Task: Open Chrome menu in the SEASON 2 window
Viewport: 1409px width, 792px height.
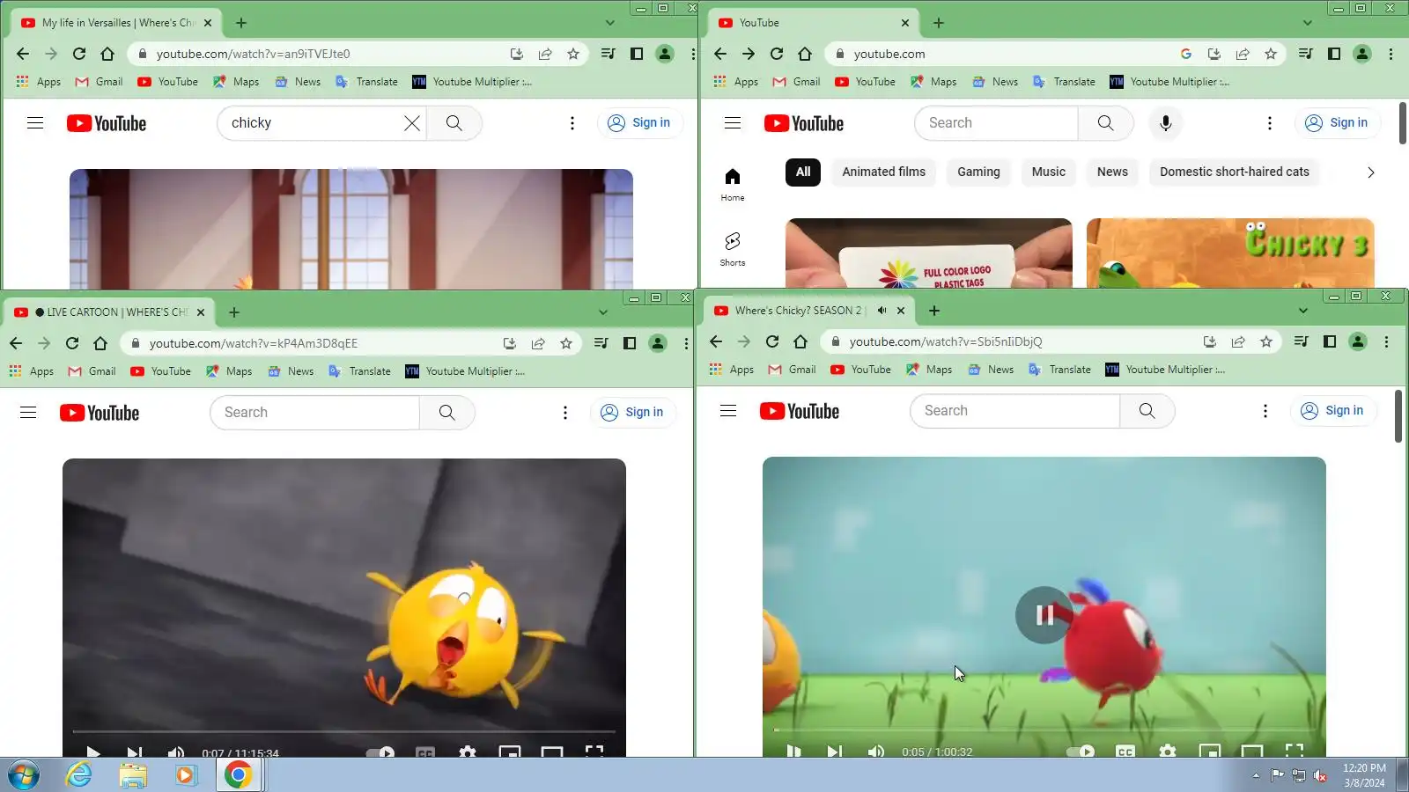Action: pyautogui.click(x=1386, y=341)
